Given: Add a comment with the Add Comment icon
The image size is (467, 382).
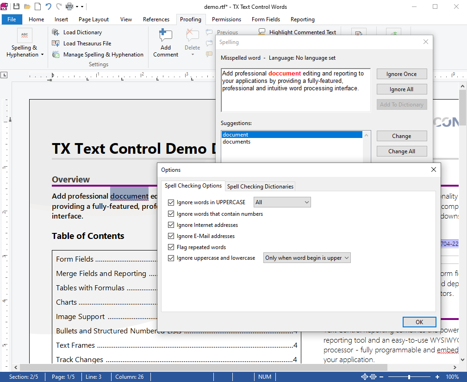Looking at the screenshot, I should pos(165,42).
